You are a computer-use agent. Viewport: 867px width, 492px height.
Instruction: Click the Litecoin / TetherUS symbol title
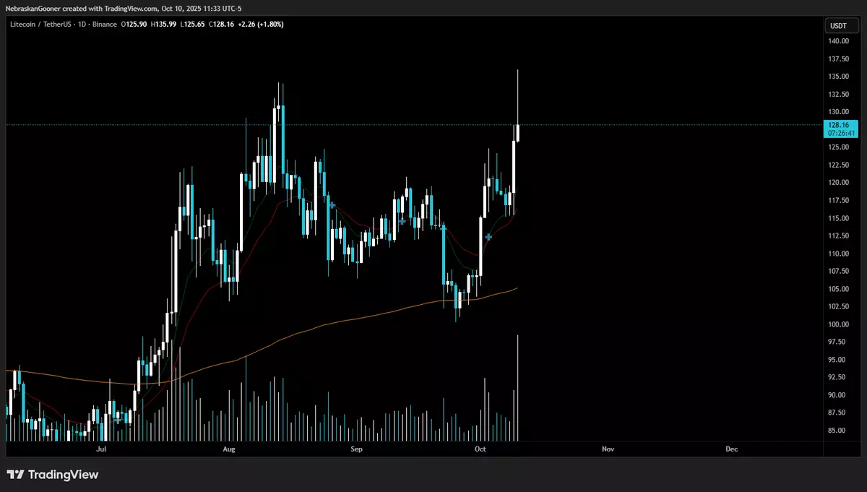tap(43, 25)
